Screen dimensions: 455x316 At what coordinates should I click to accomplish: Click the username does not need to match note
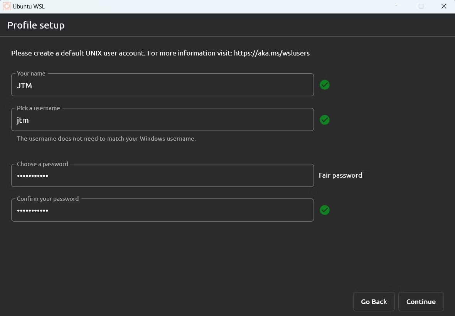(106, 139)
